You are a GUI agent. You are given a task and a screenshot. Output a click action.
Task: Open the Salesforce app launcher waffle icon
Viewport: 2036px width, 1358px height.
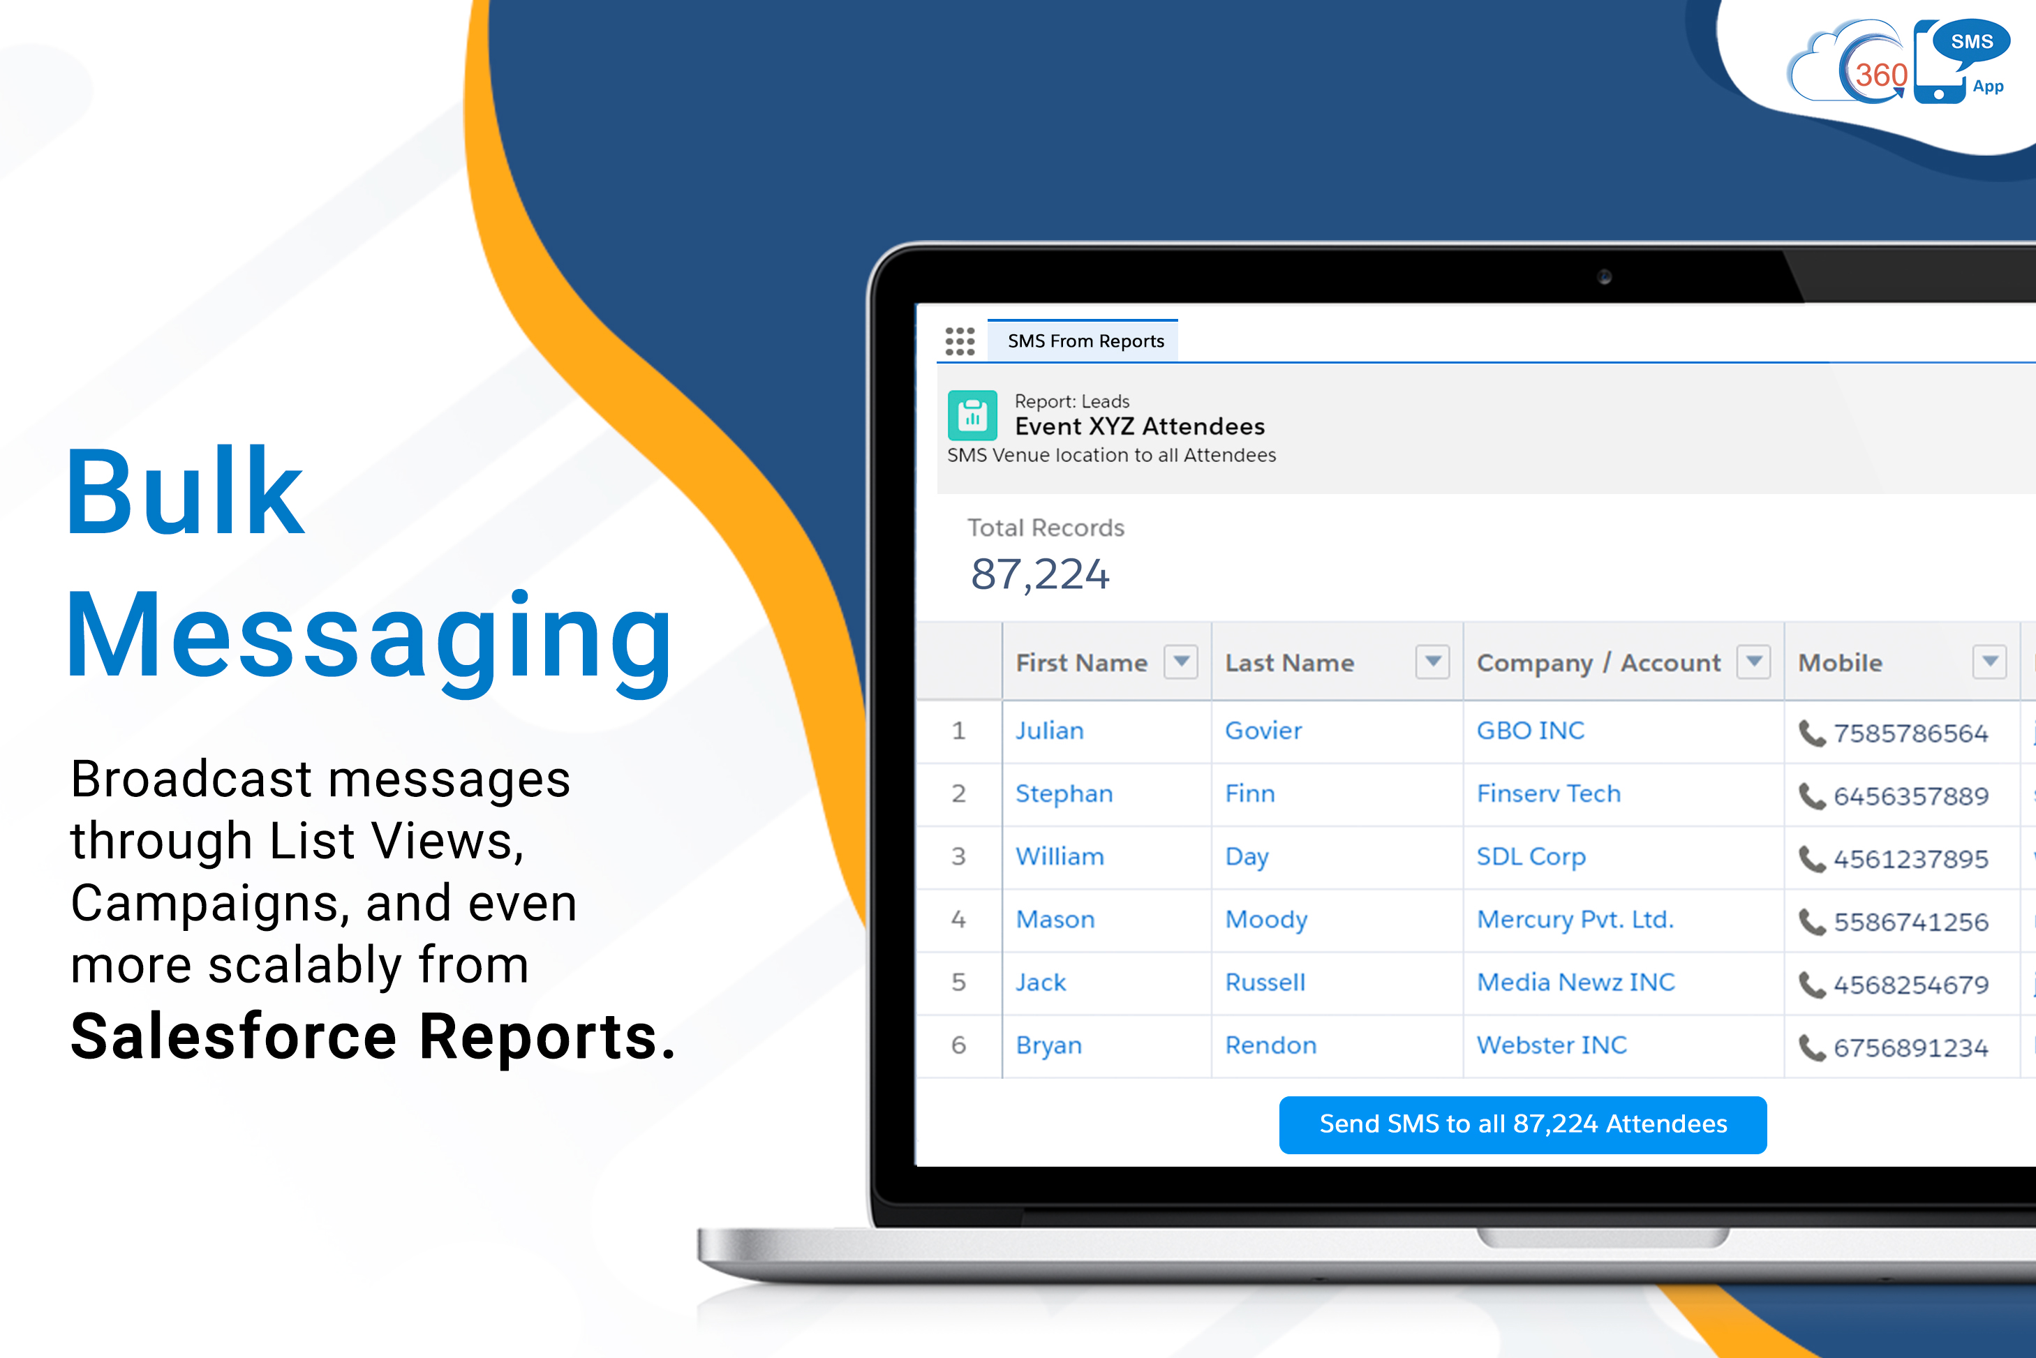click(x=961, y=341)
